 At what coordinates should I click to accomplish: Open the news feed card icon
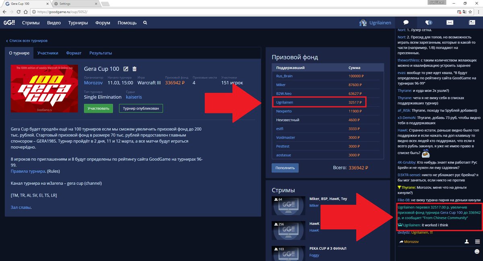471,22
